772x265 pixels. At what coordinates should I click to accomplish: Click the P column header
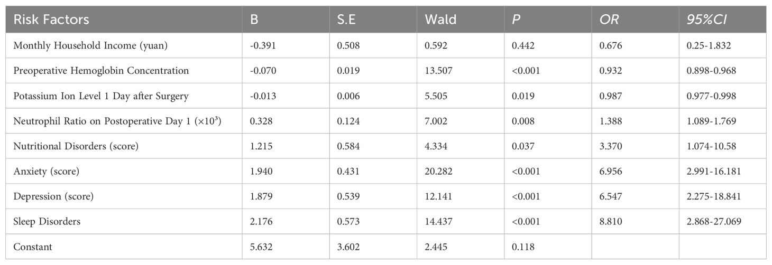(515, 20)
